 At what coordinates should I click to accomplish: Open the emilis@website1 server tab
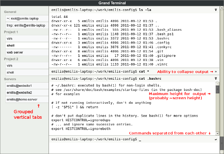(x=27, y=86)
